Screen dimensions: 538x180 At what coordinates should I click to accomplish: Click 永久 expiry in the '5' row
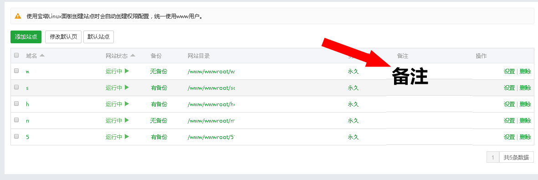[x=353, y=137]
